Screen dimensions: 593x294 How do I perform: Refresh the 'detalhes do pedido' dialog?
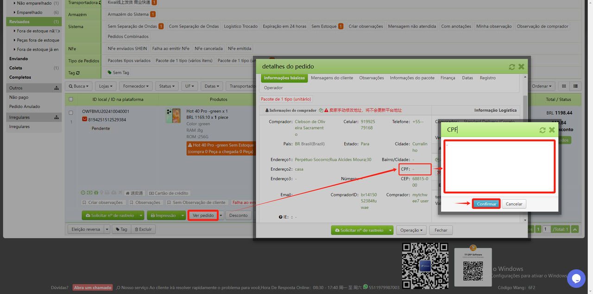point(511,67)
